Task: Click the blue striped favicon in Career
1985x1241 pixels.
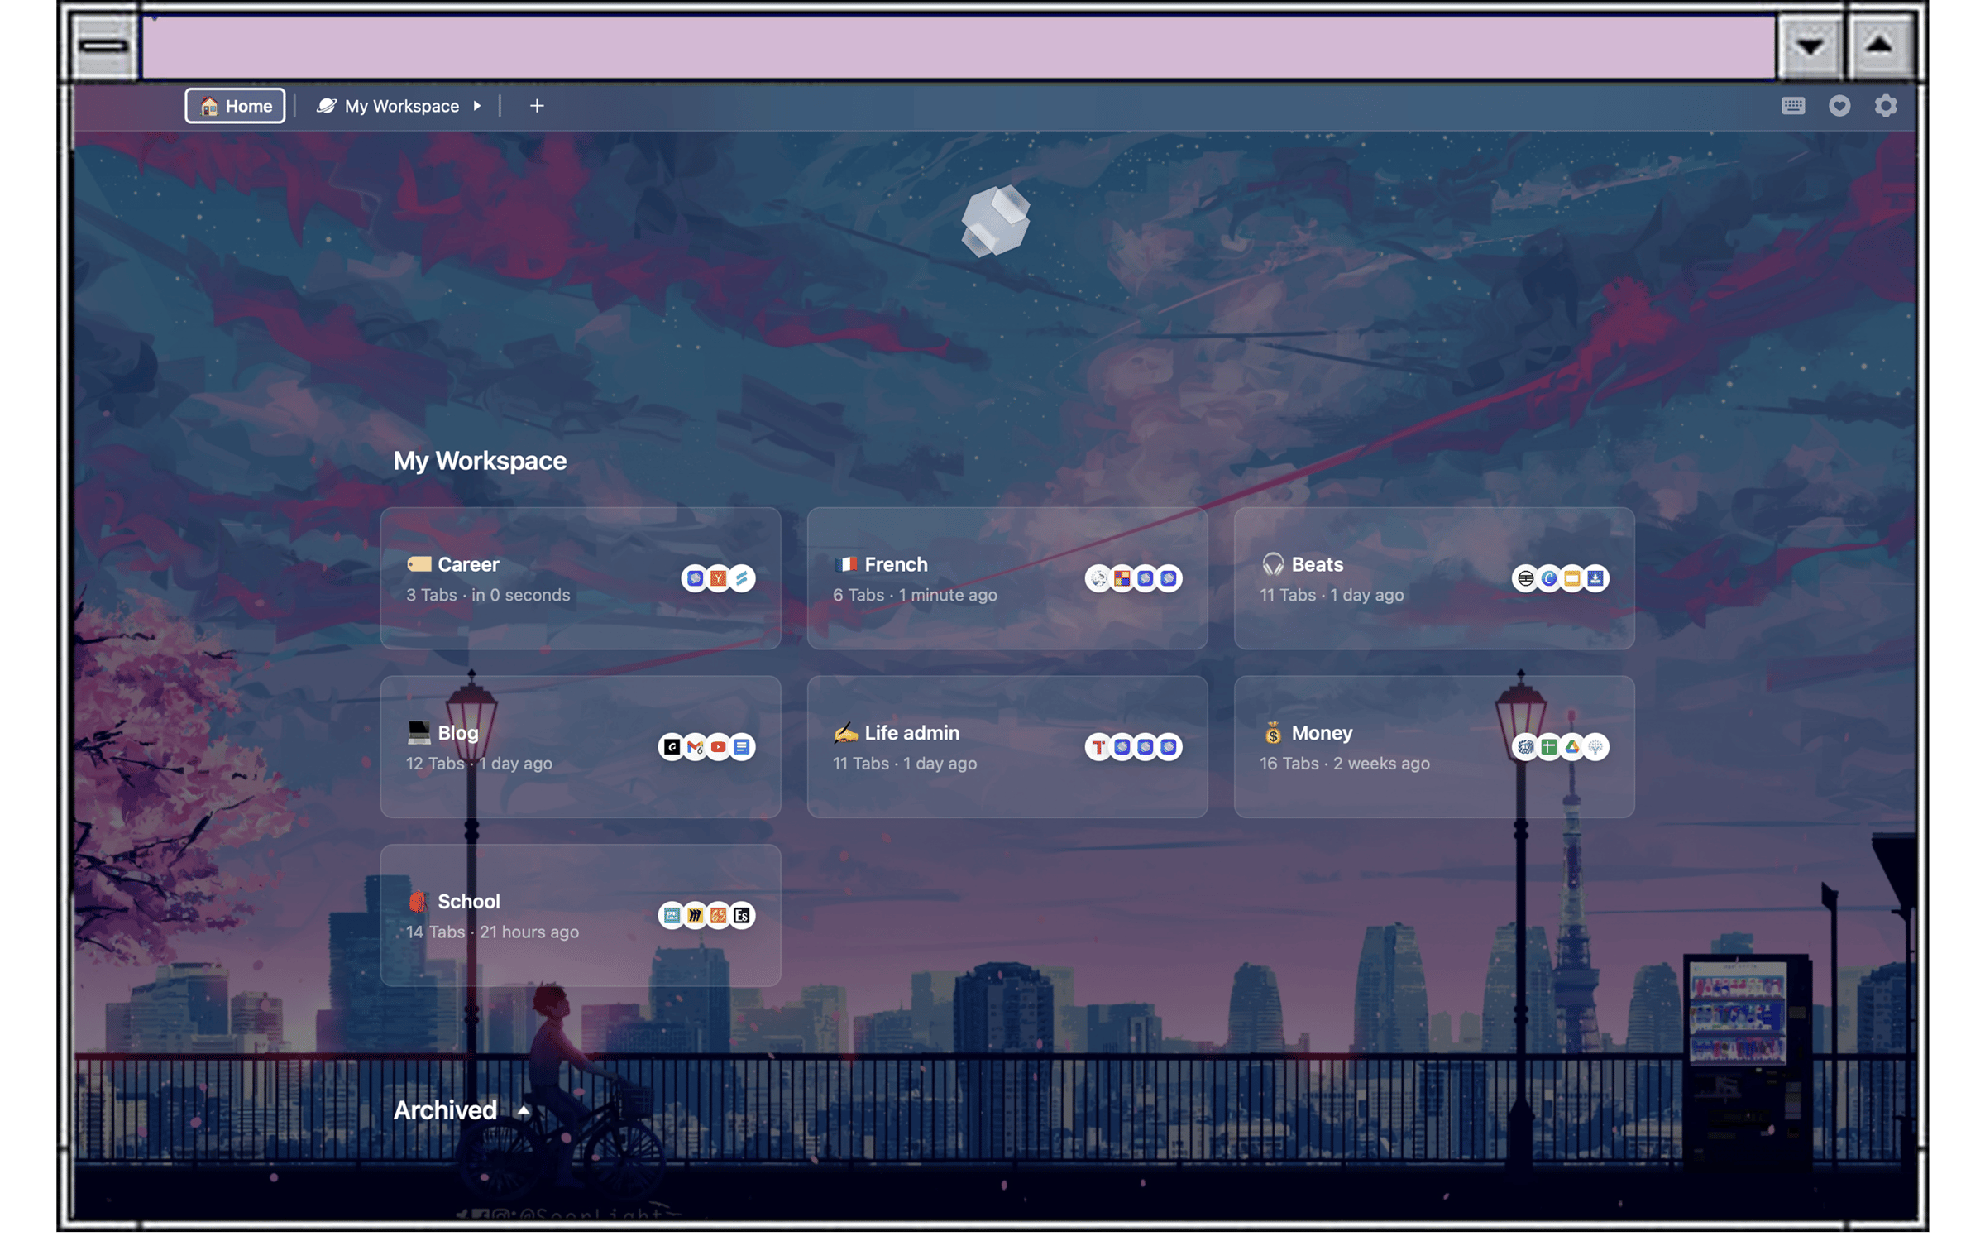Action: pyautogui.click(x=741, y=578)
